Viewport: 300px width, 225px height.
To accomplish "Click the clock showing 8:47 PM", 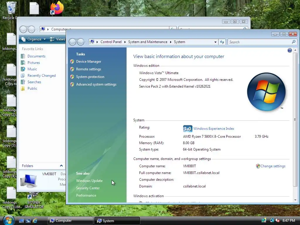I will 289,221.
